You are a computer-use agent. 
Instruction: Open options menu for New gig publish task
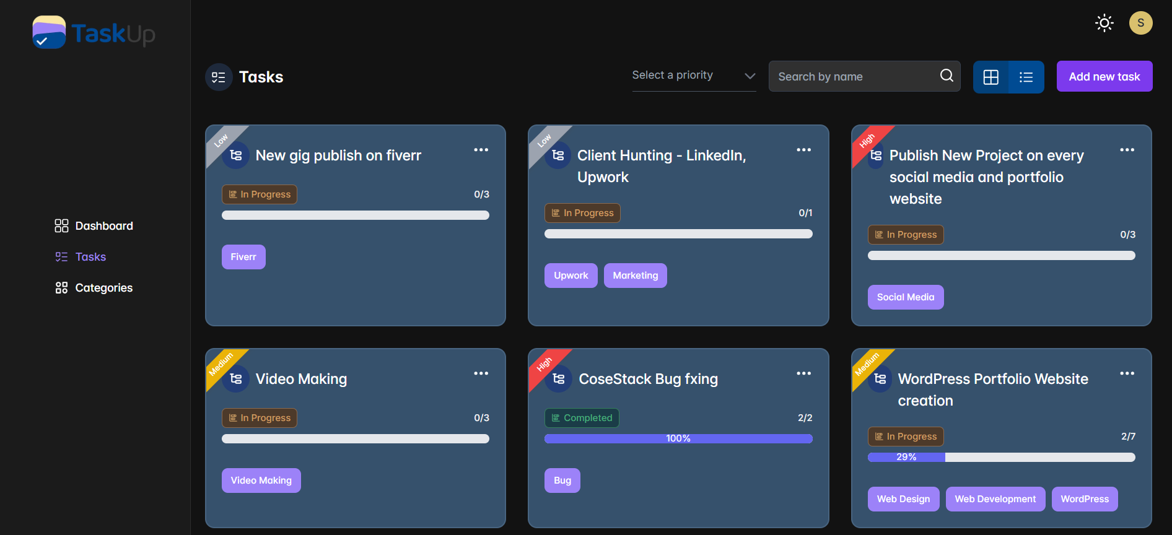[x=481, y=150]
